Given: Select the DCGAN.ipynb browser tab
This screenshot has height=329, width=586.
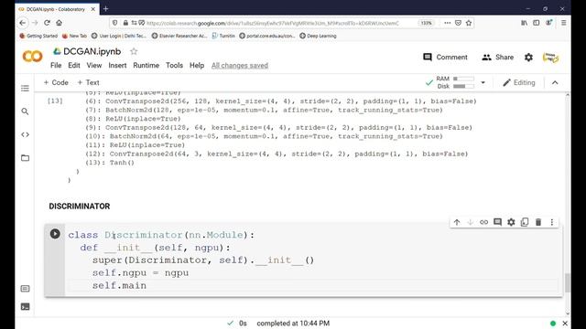Looking at the screenshot, I should (x=57, y=9).
